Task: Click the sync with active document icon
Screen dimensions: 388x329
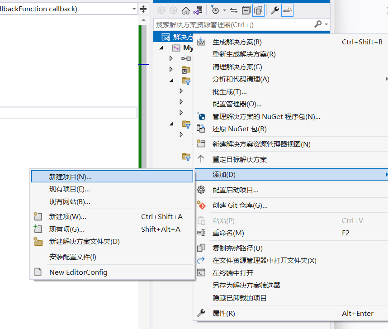Action: coord(234,10)
